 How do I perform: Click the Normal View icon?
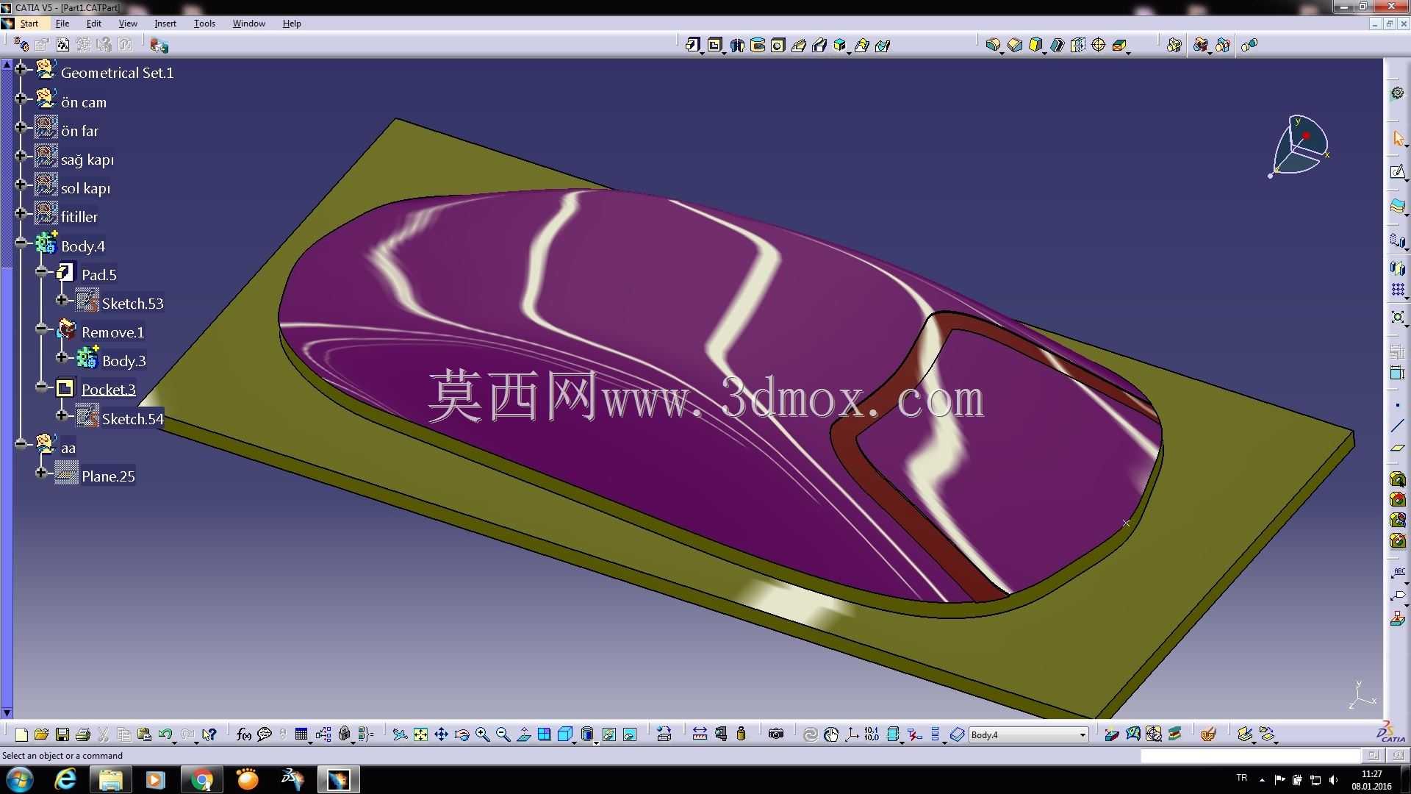pyautogui.click(x=523, y=734)
